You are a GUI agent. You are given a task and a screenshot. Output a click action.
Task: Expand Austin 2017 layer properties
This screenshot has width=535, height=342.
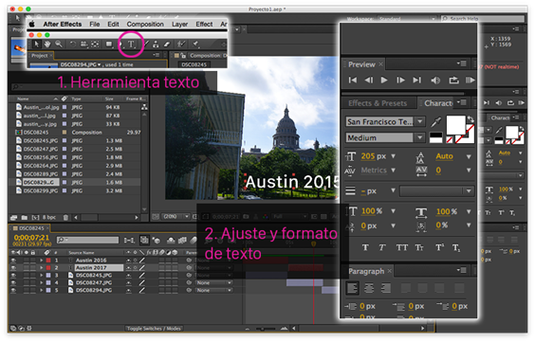(42, 268)
